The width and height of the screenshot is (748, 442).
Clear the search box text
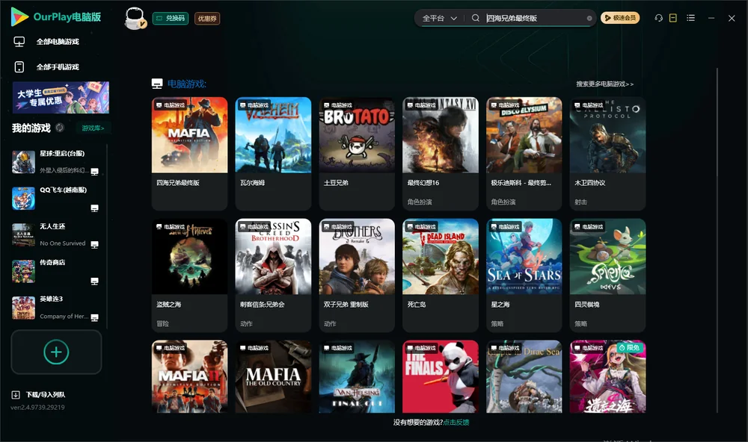(589, 19)
